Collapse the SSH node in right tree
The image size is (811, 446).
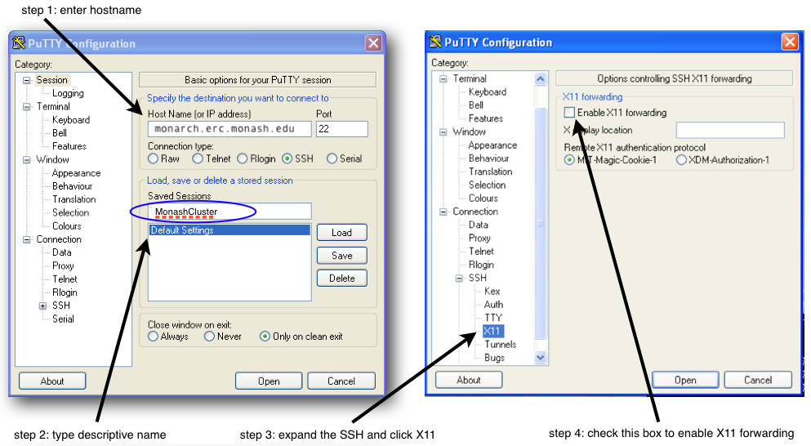coord(459,279)
